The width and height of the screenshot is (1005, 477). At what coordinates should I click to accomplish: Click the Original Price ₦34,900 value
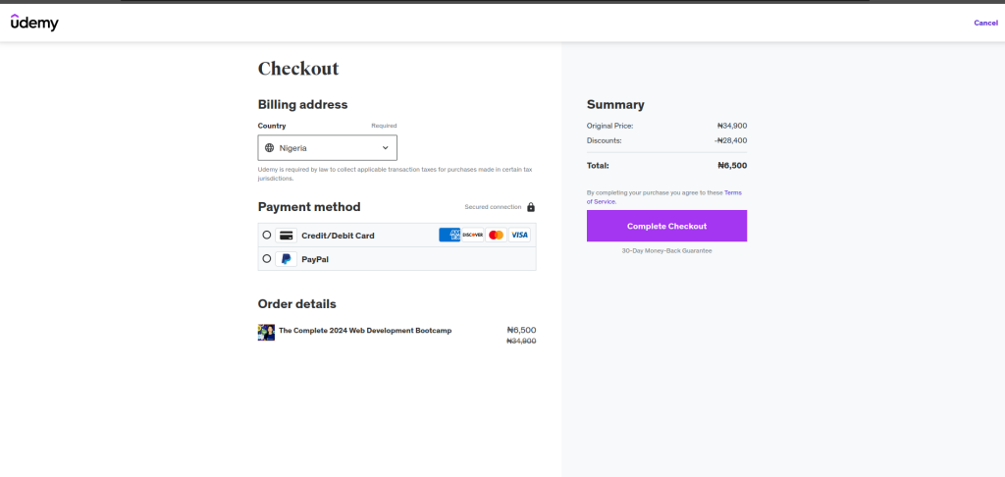pos(732,126)
